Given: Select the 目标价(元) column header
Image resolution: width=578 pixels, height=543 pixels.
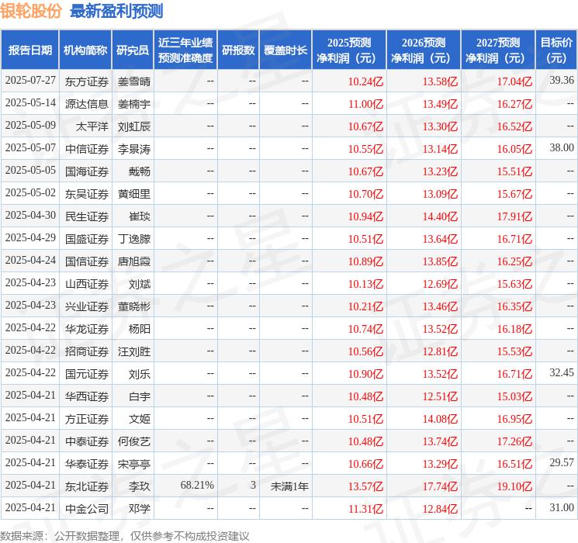Looking at the screenshot, I should pyautogui.click(x=556, y=50).
